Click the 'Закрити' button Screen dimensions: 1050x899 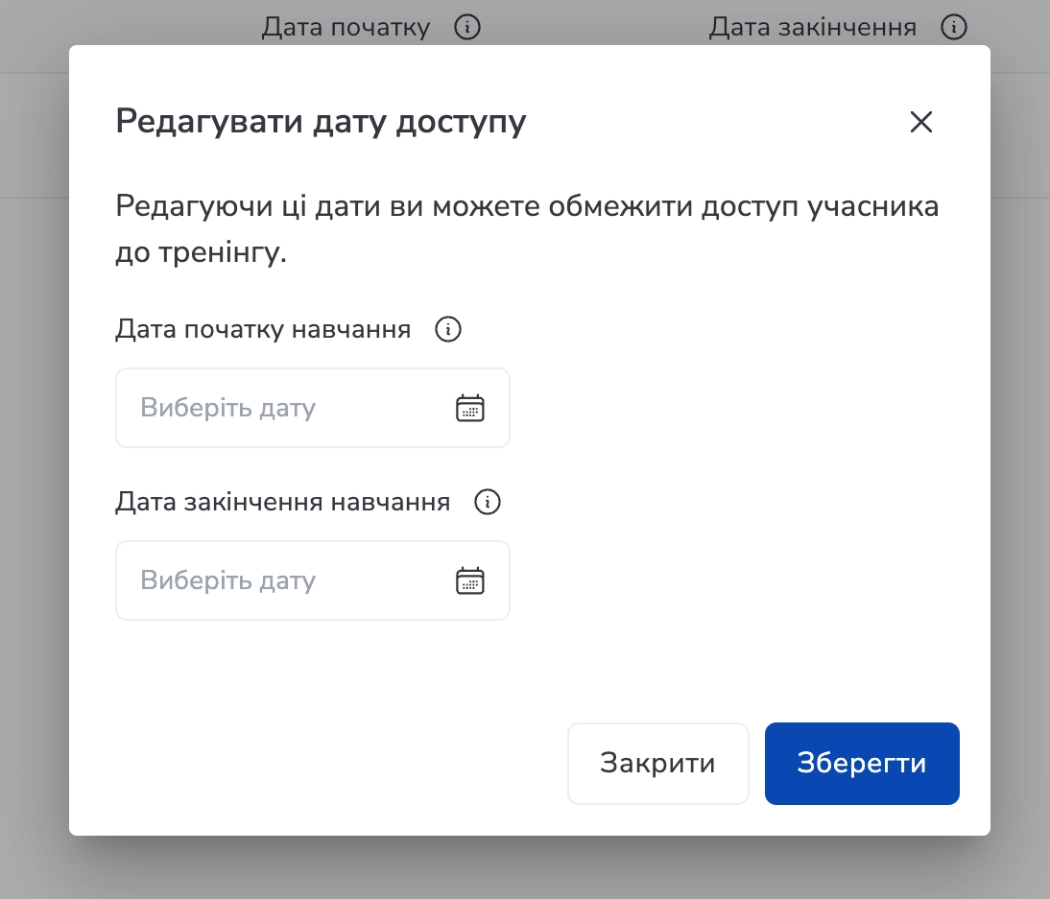pos(657,763)
